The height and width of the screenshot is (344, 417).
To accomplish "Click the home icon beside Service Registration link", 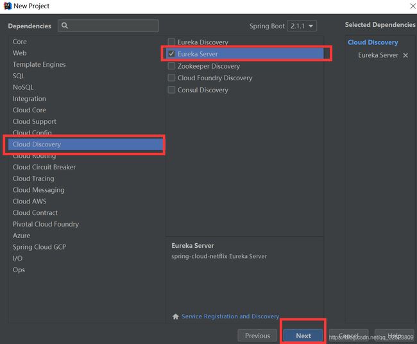I will tap(176, 316).
